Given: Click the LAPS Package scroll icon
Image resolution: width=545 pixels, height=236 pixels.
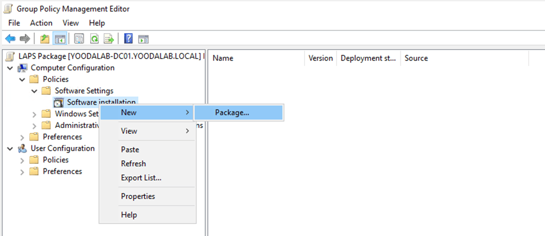Looking at the screenshot, I should tap(11, 56).
